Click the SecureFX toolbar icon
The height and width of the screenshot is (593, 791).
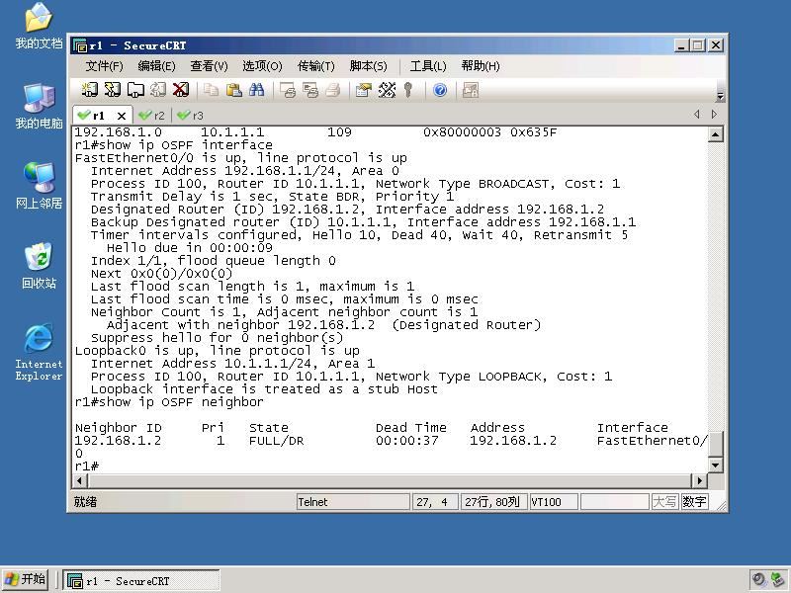click(471, 90)
